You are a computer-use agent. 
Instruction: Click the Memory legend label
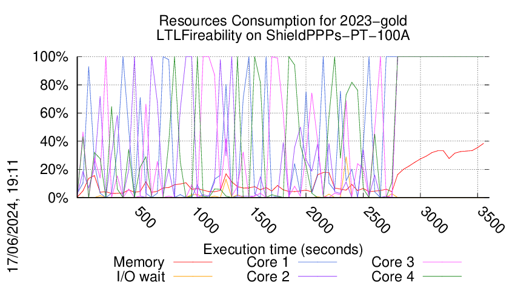pyautogui.click(x=139, y=263)
